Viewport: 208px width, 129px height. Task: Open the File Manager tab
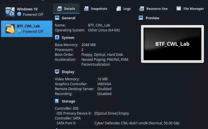pyautogui.click(x=190, y=9)
